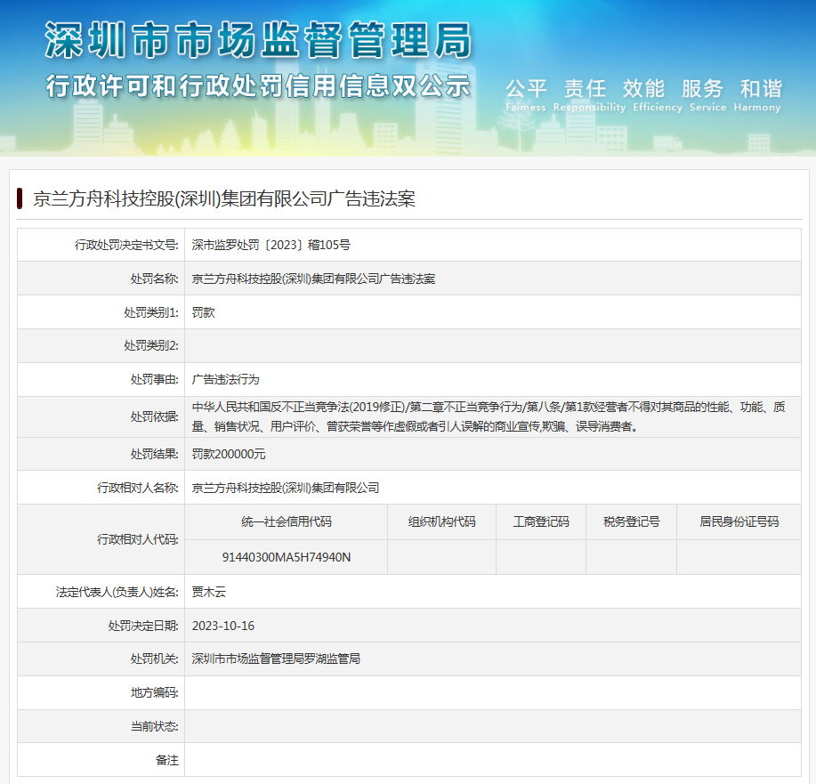Click the 处罚机关 label
Viewport: 816px width, 784px height.
click(155, 659)
